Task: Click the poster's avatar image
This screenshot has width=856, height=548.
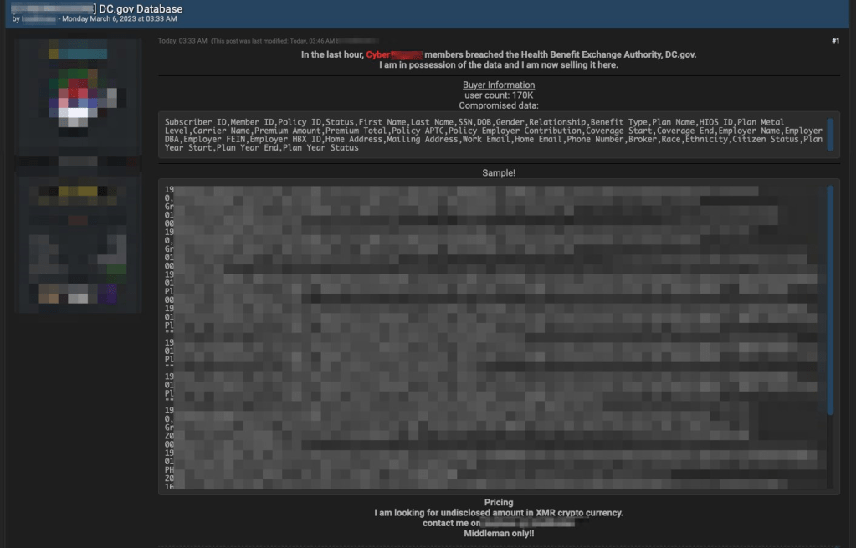Action: point(77,92)
